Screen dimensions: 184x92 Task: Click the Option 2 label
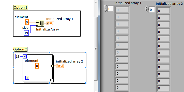(x=20, y=49)
